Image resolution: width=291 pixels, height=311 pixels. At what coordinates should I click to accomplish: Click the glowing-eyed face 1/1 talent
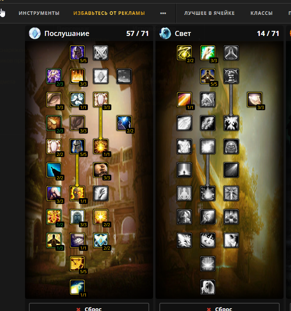point(77,193)
